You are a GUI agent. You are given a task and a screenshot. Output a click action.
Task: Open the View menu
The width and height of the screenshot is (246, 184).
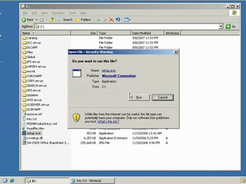point(44,13)
